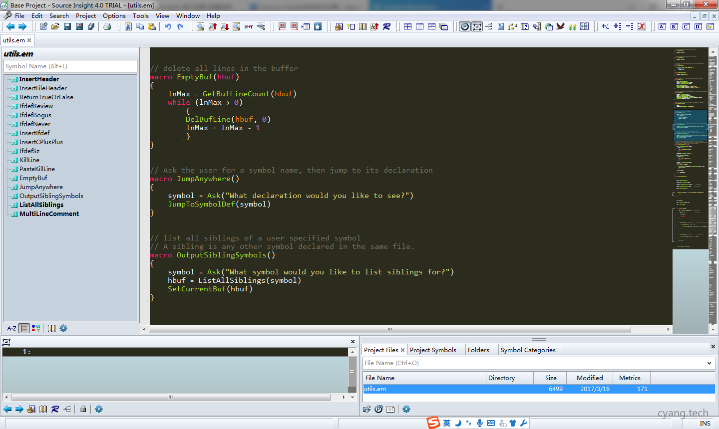Click the Cut scissors icon
The image size is (719, 429).
coord(128,26)
